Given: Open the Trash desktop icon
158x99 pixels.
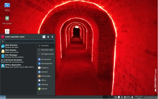Looking at the screenshot, I should 7,31.
